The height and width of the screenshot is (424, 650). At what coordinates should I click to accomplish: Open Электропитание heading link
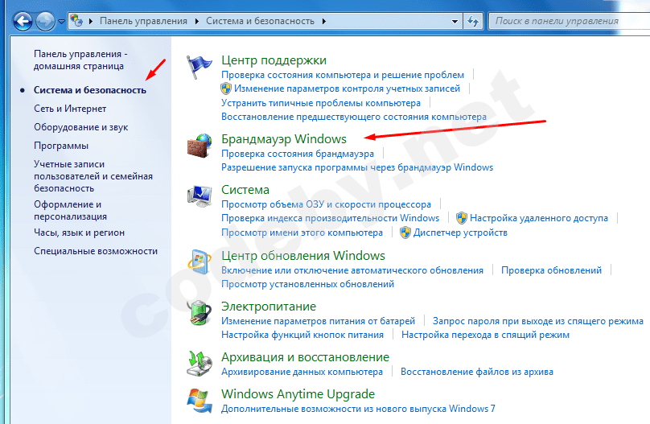[x=269, y=307]
